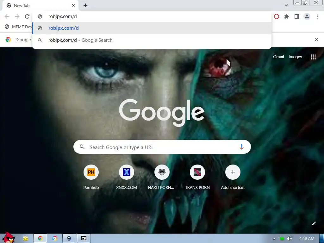Click the red circle extension icon

(277, 16)
